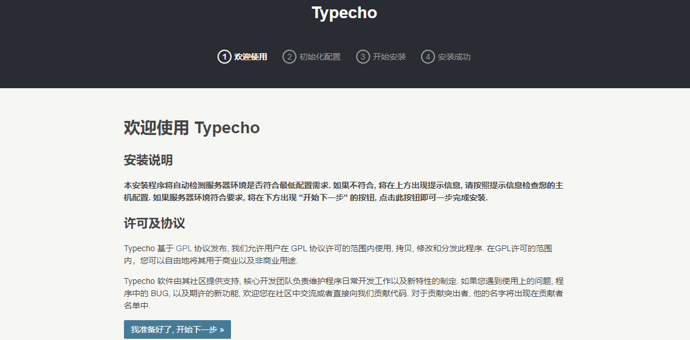Click 我准备好了, 开始下一步 button

(177, 329)
